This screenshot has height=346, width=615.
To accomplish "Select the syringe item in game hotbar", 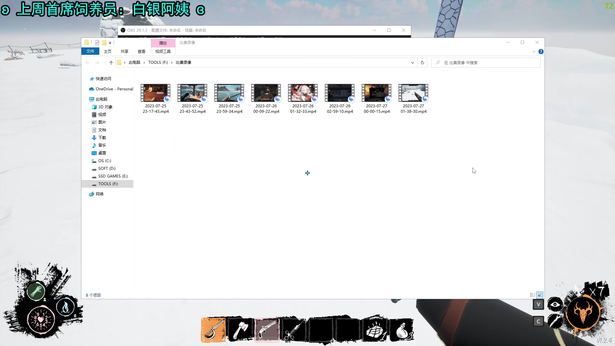I will [293, 330].
